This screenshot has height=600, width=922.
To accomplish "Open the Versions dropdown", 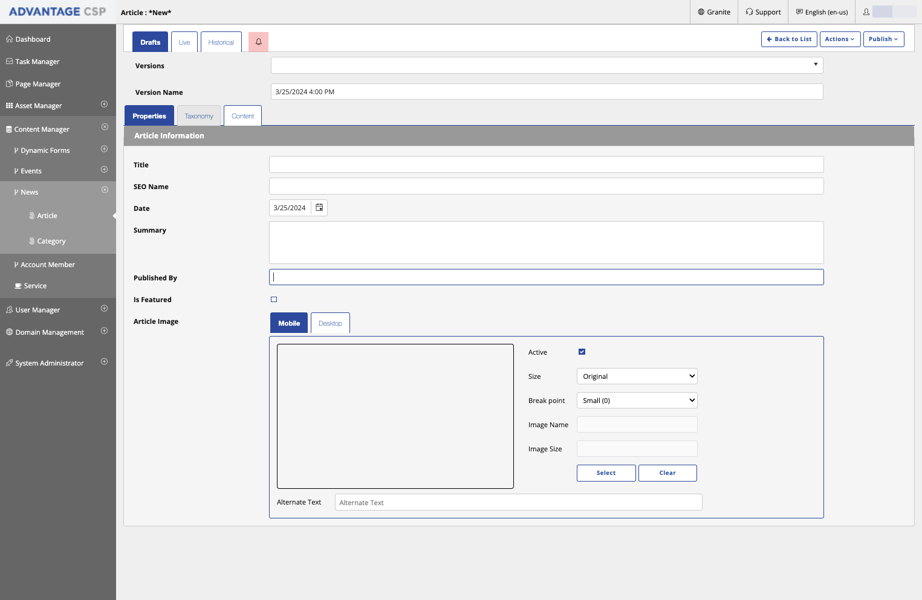I will click(547, 65).
